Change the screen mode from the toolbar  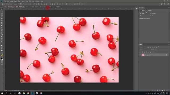point(2,64)
